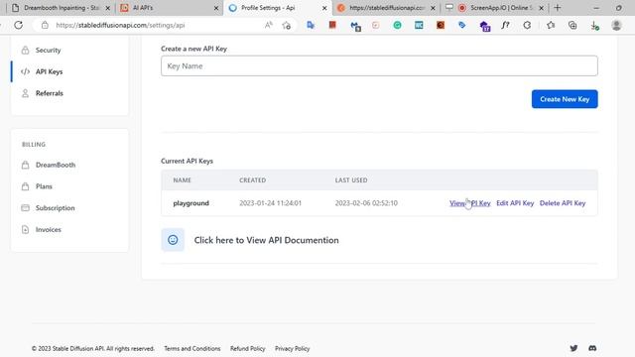Open browser profile avatar

(616, 25)
